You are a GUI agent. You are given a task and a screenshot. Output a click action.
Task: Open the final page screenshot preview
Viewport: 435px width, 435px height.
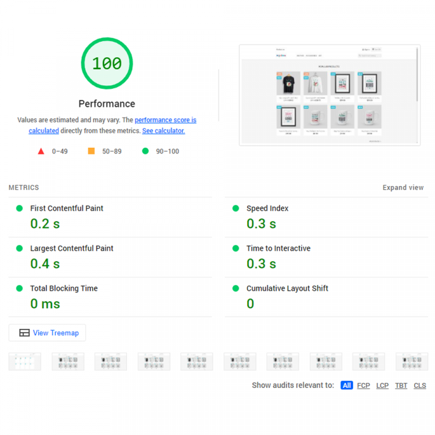coord(329,95)
